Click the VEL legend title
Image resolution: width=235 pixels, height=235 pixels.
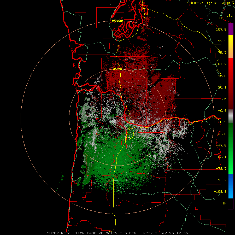click(229, 16)
